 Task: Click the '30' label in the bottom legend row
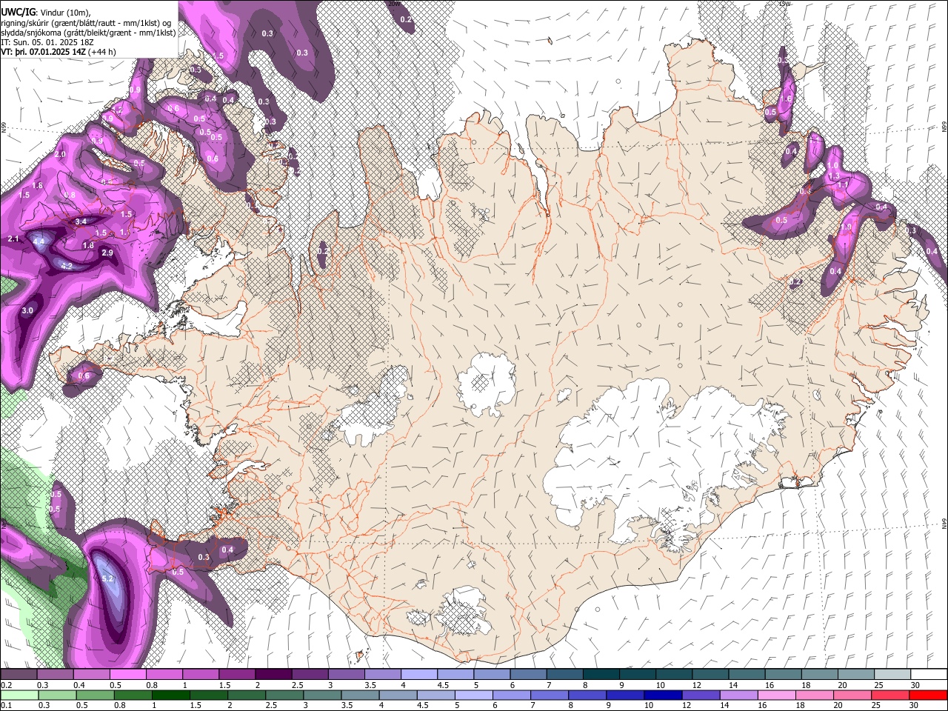915,706
